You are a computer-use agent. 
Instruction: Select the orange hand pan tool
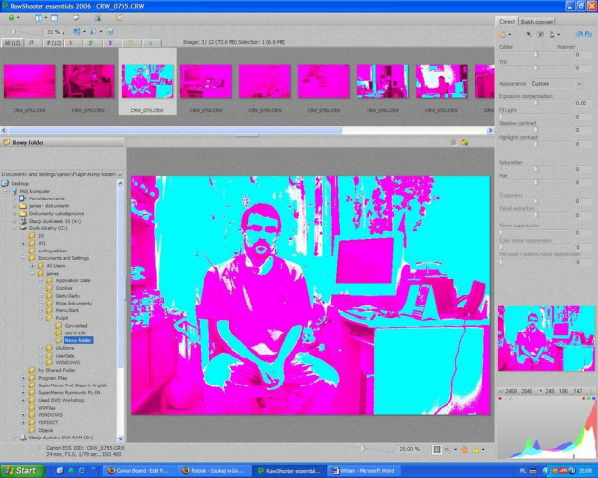click(x=464, y=450)
